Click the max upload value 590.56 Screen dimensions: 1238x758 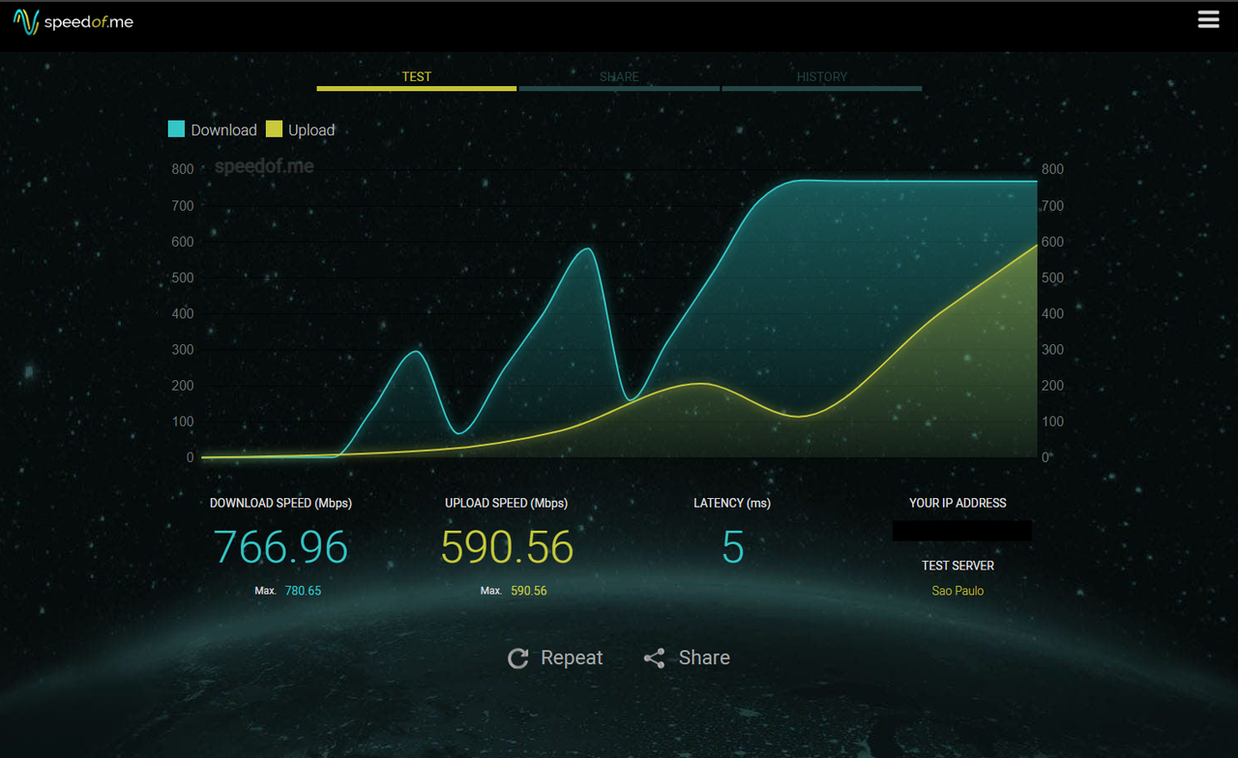coord(528,591)
